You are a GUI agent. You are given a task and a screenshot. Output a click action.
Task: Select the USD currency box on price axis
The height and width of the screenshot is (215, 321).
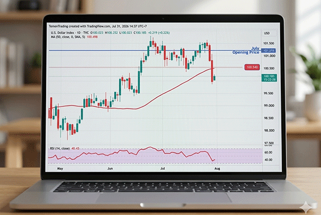[x=267, y=33]
